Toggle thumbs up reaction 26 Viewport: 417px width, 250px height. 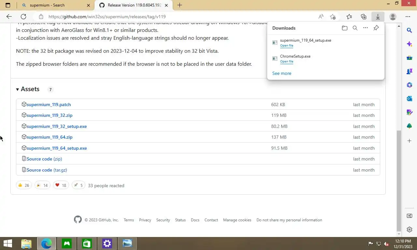click(x=24, y=185)
